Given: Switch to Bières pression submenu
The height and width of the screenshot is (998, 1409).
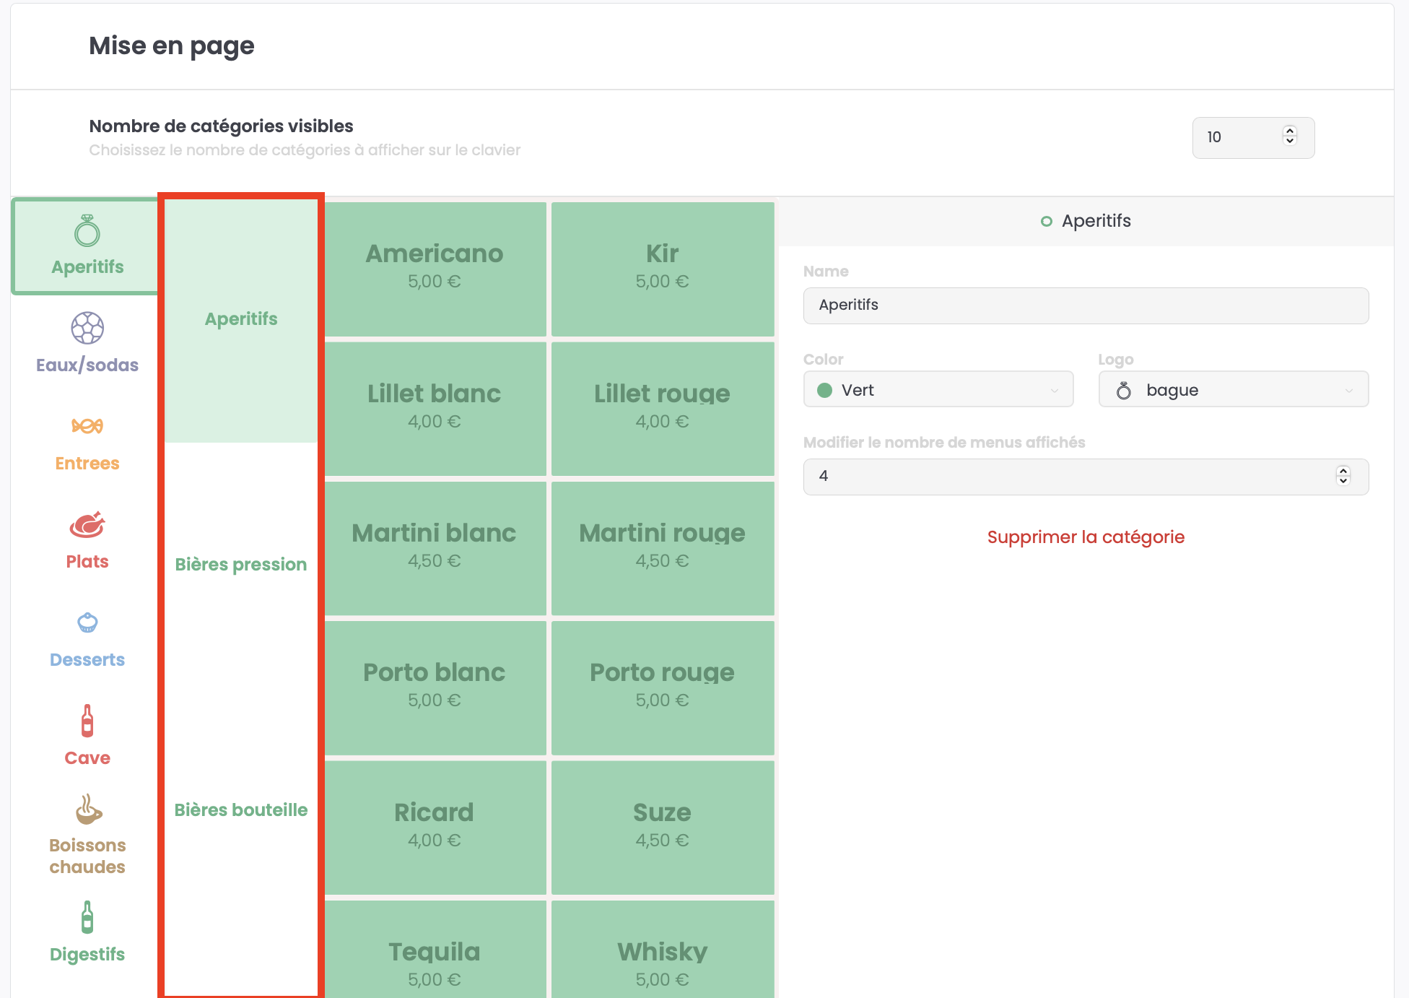Looking at the screenshot, I should (x=241, y=564).
